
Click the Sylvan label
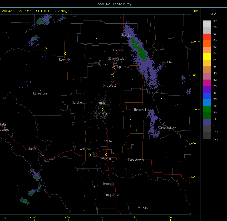coord(103,64)
